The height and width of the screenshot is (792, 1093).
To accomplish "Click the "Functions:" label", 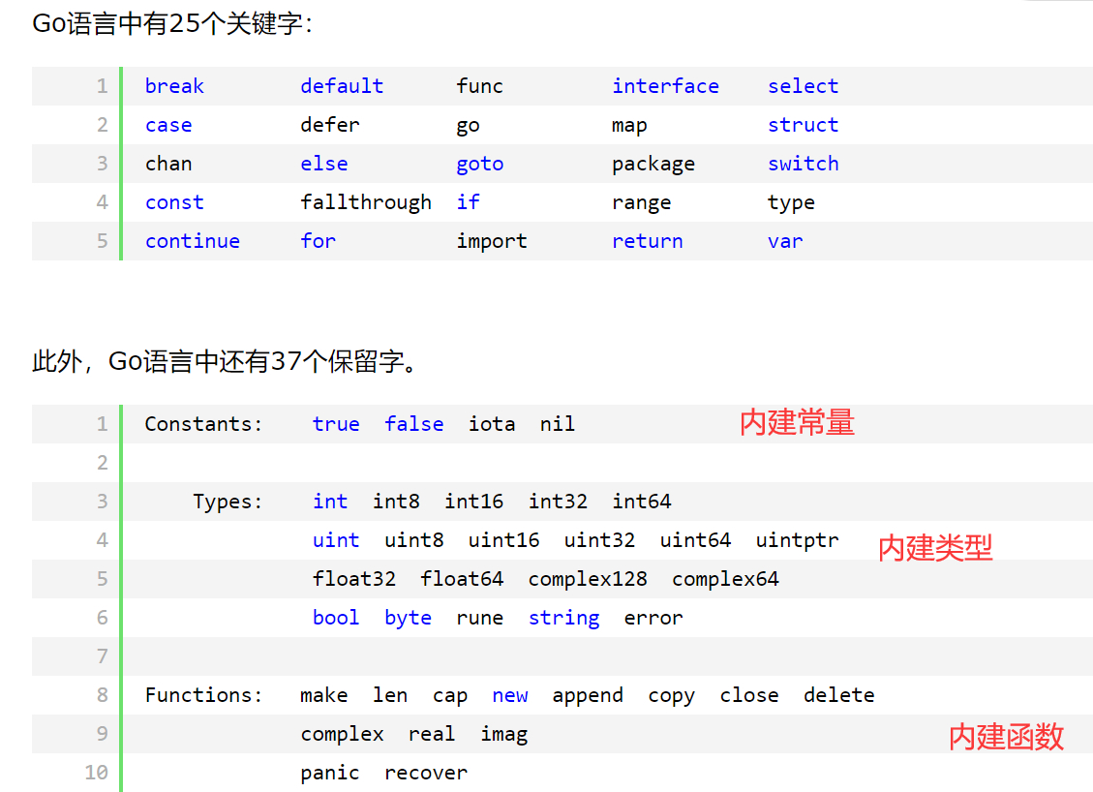I will (204, 695).
